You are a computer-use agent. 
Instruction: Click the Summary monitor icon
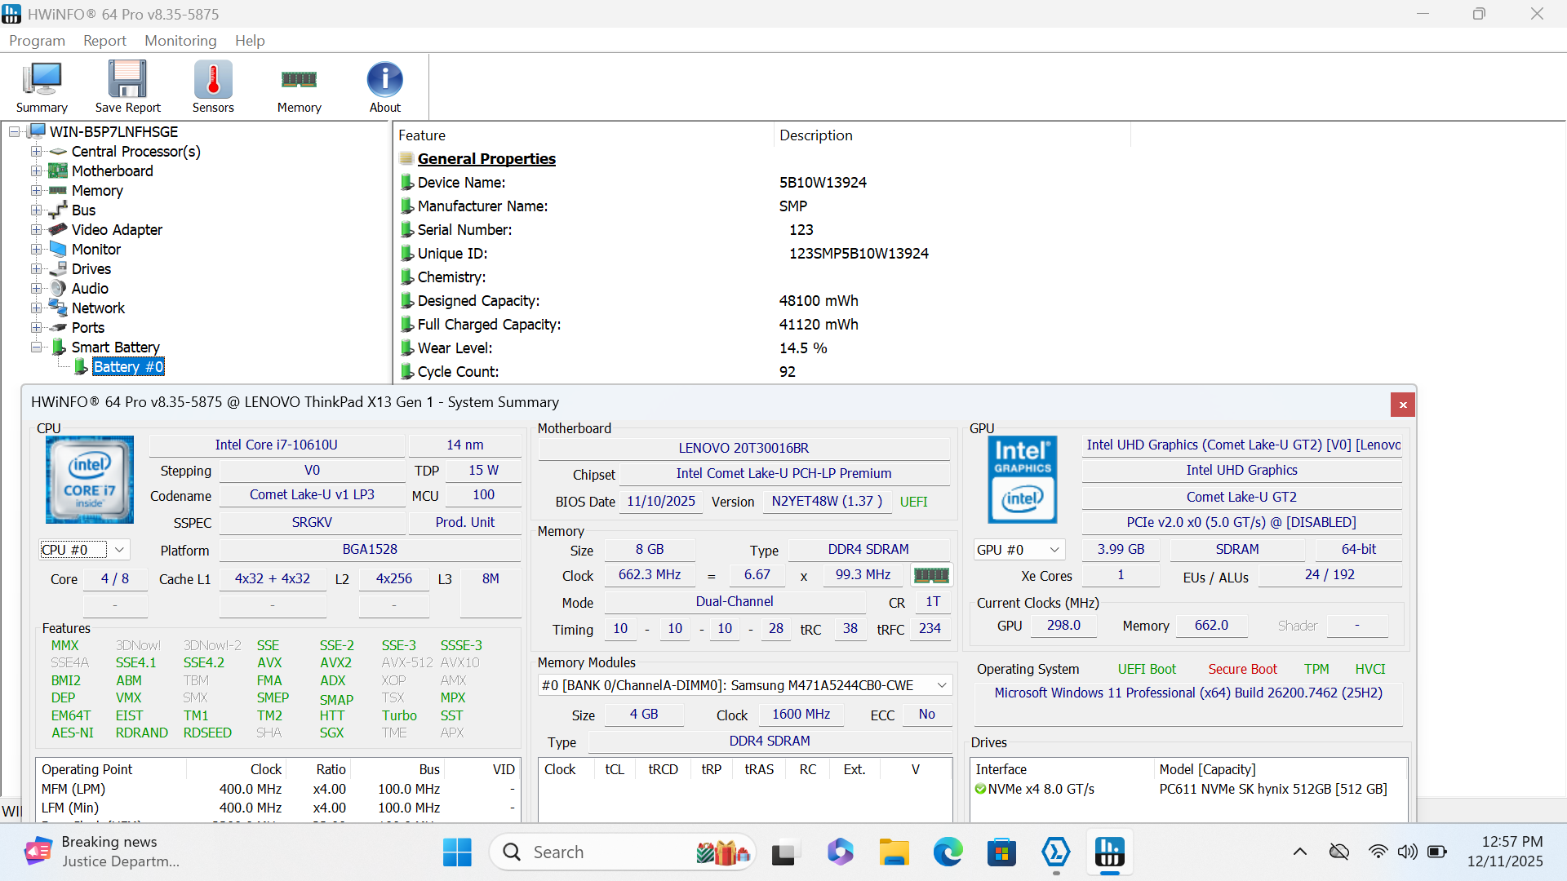(x=42, y=80)
